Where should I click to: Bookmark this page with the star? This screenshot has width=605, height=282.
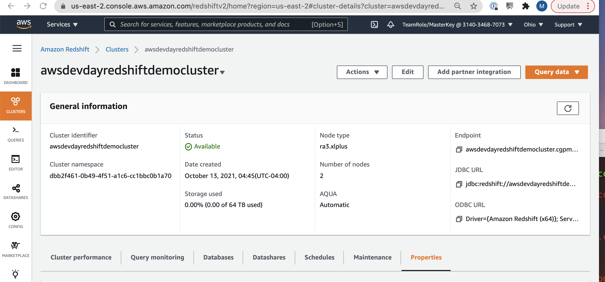(473, 6)
